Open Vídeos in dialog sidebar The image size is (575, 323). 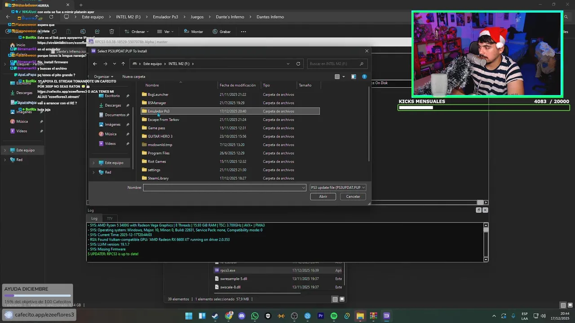click(x=110, y=144)
